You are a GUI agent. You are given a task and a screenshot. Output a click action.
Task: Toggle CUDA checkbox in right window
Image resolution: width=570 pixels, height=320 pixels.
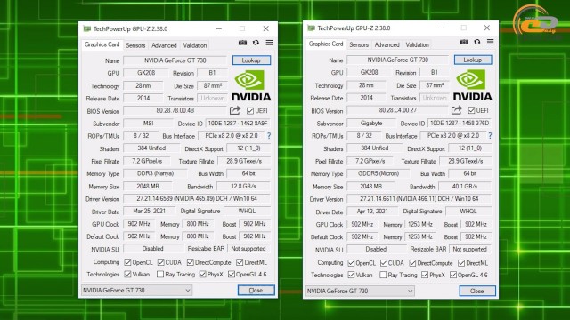[x=384, y=263]
